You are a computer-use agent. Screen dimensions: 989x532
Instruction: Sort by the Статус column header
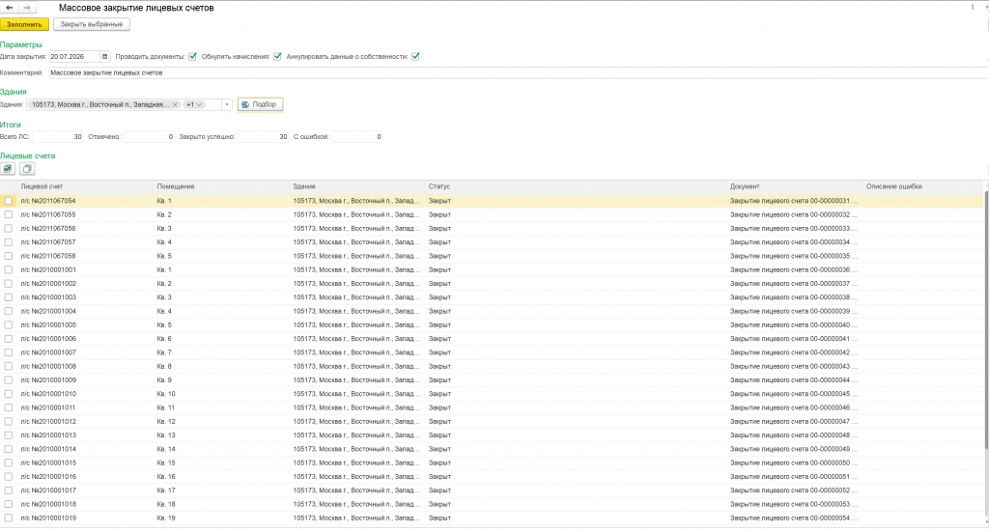[576, 186]
